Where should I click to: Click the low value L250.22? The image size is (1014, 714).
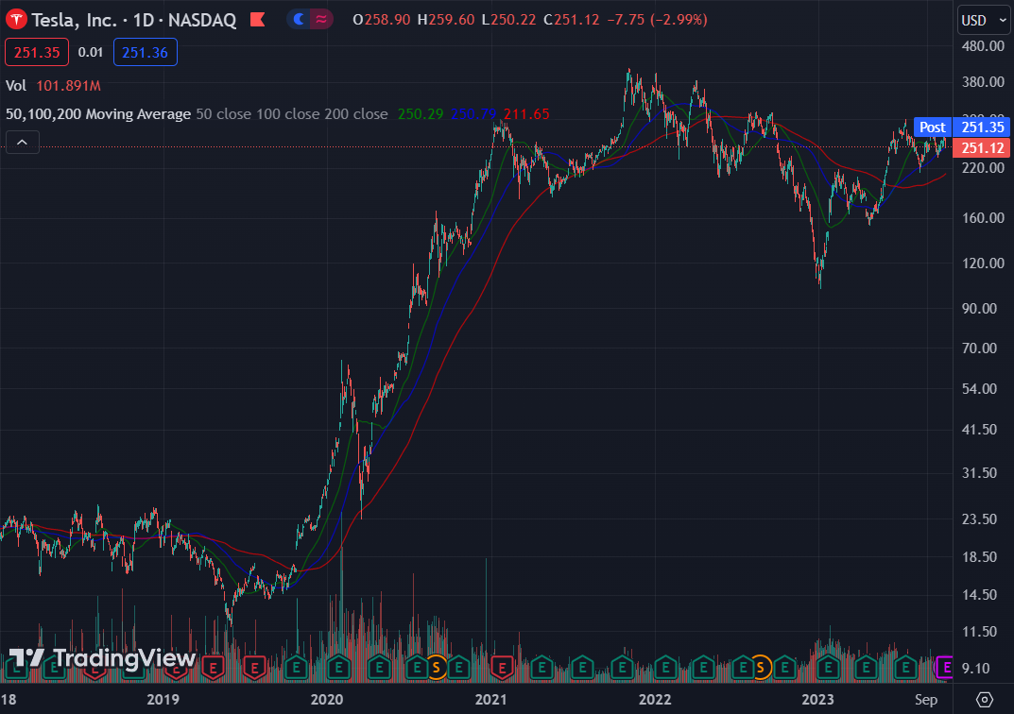[x=509, y=20]
